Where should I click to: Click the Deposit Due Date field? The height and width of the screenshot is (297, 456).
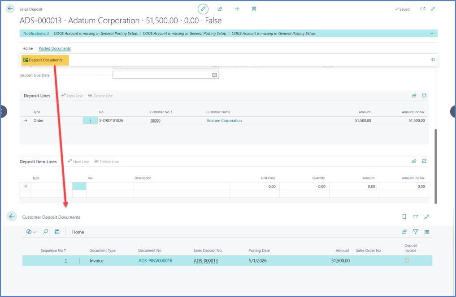click(165, 75)
